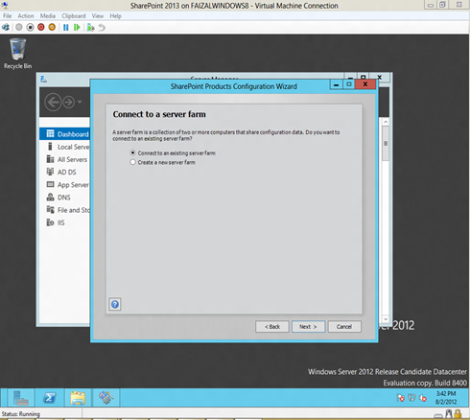Open File Explorer from the taskbar
Image resolution: width=470 pixels, height=420 pixels.
(78, 398)
